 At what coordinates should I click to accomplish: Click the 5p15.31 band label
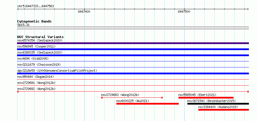click(x=23, y=25)
